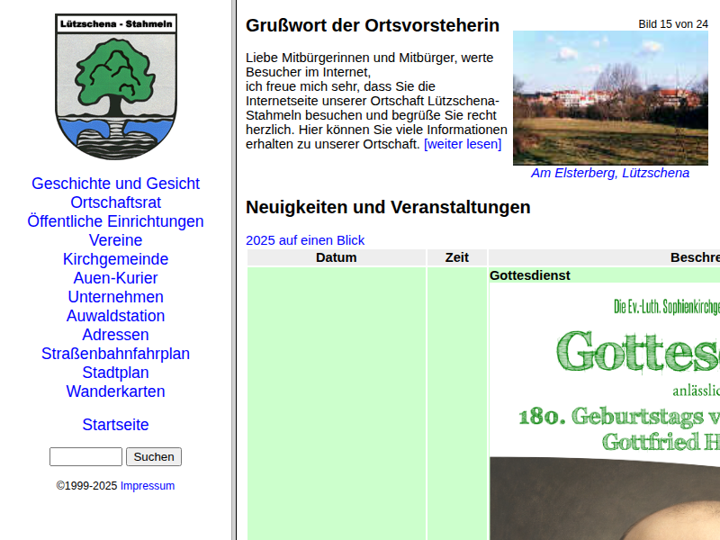Click the ©1999-2025 copyright text
This screenshot has height=540, width=720.
(x=86, y=485)
